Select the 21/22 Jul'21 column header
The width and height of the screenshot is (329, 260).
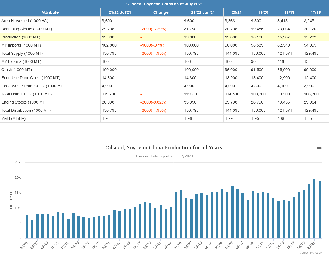coord(120,12)
